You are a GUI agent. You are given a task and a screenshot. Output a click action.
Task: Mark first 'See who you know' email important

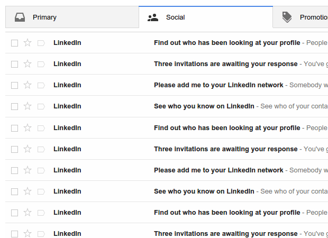click(x=41, y=106)
